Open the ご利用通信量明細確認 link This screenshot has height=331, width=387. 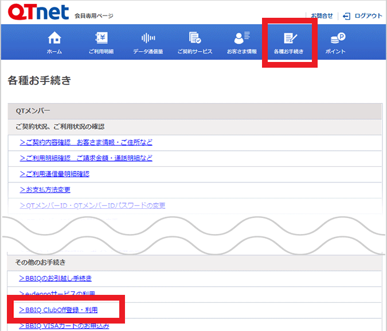54,174
